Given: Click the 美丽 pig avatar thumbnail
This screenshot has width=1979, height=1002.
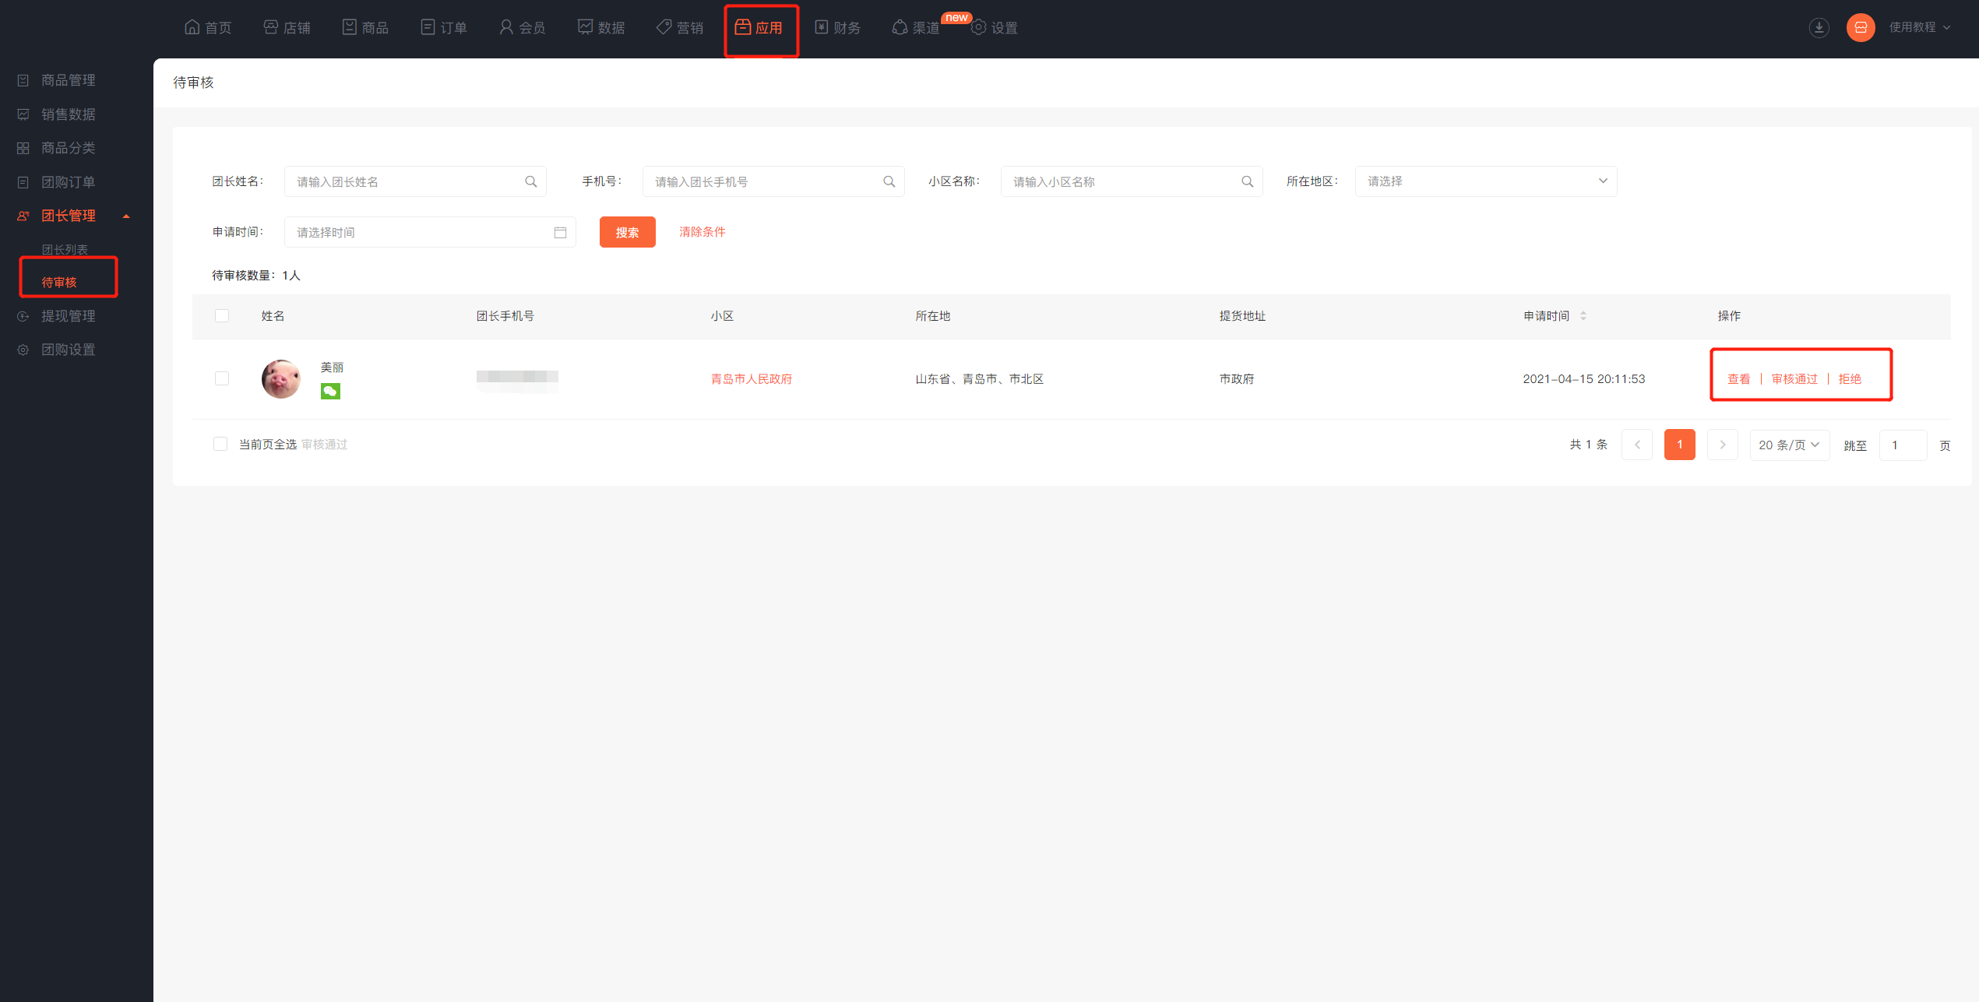Looking at the screenshot, I should click(281, 378).
